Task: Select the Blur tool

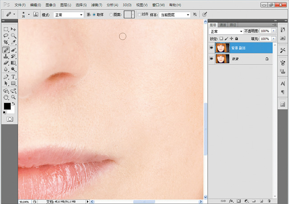Action: pos(6,69)
